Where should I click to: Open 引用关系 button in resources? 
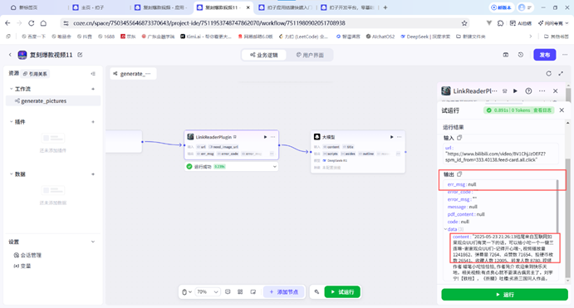click(35, 74)
